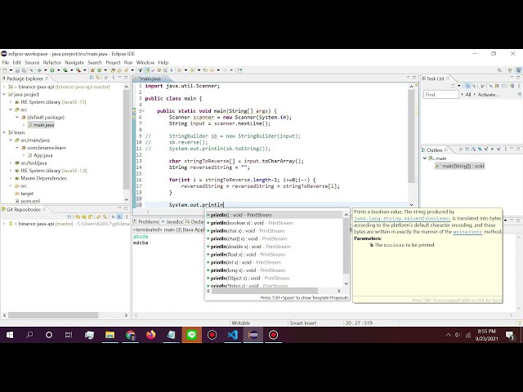Expand Maven Dependencies node
The image size is (523, 392).
[11, 178]
